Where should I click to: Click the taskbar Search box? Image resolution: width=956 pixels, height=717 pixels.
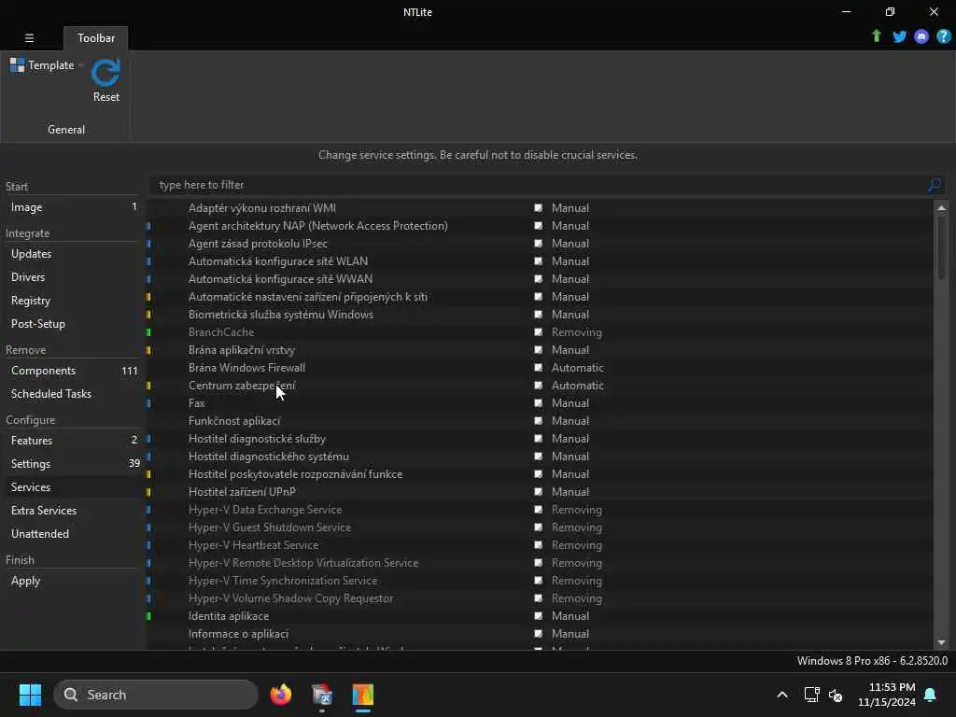pos(156,695)
